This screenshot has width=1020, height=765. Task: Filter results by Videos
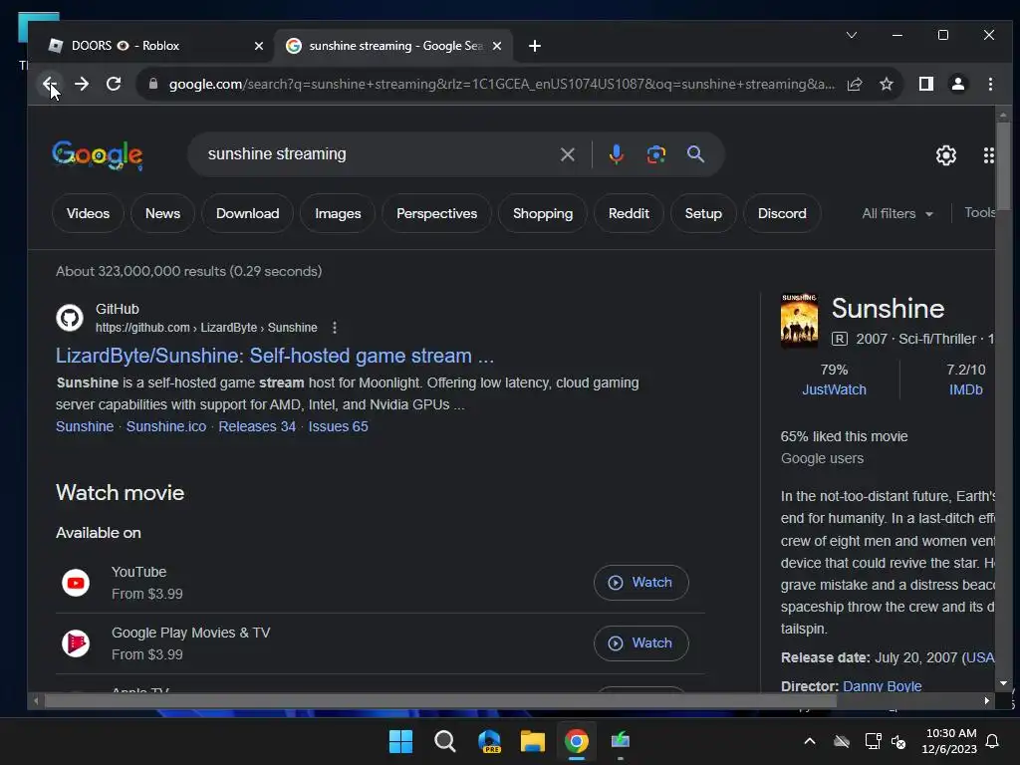tap(88, 213)
